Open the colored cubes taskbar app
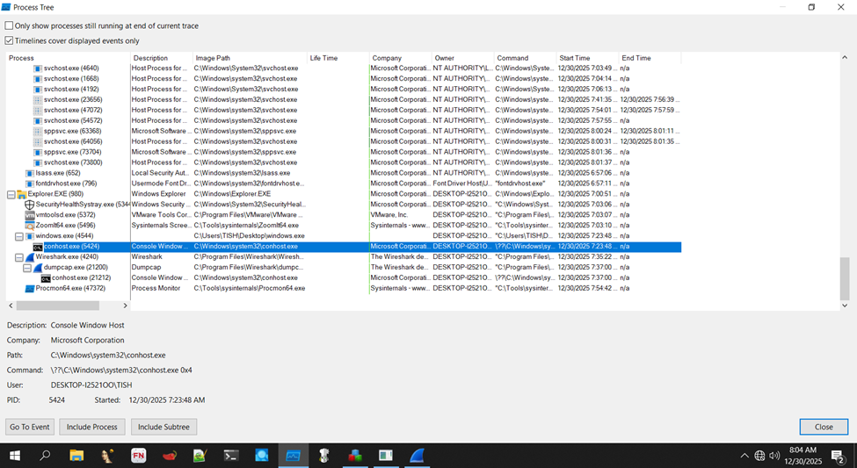This screenshot has height=468, width=857. pyautogui.click(x=355, y=456)
